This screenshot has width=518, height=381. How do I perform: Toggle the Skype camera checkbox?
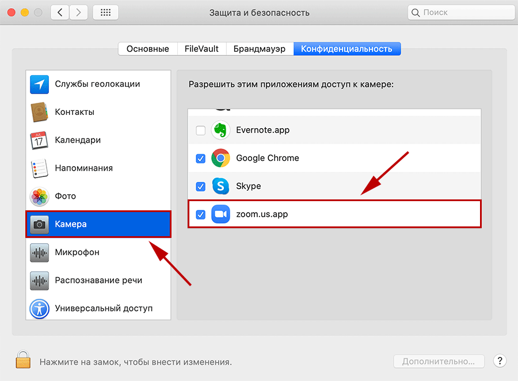[x=200, y=187]
